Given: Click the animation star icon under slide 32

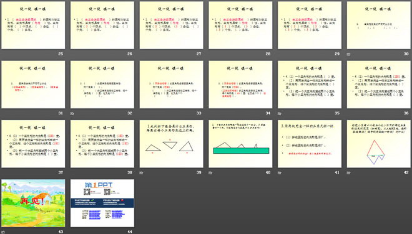Looking at the screenshot, I should tap(72, 113).
